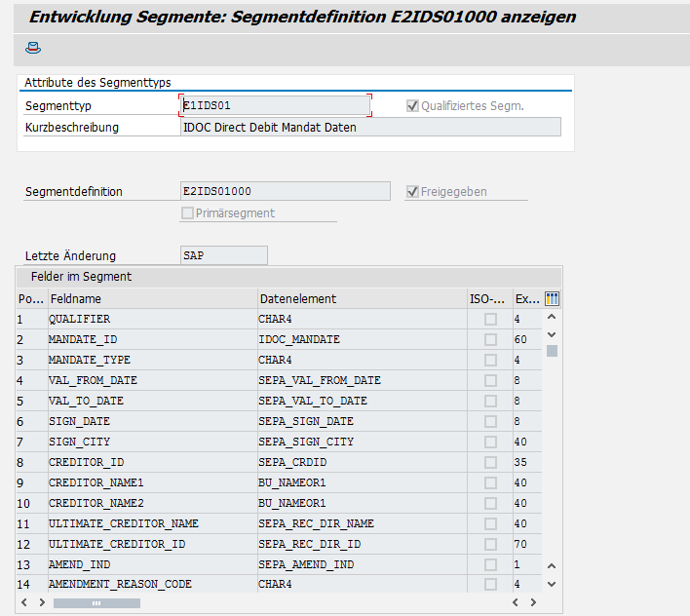The image size is (690, 616).
Task: Click the Ex... column header
Action: pos(527,299)
